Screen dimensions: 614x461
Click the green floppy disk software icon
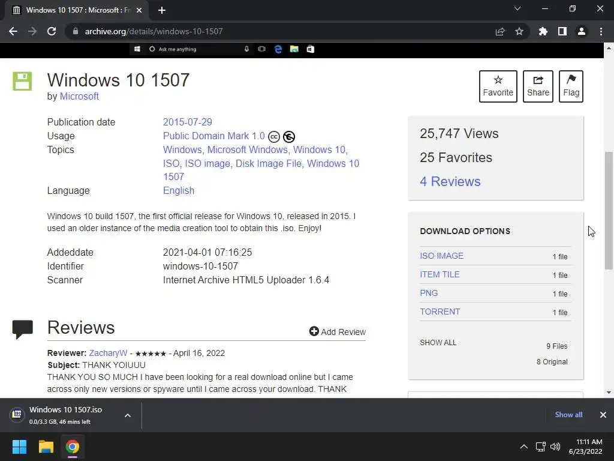[22, 81]
